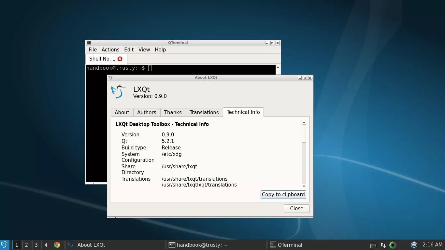Open QTerminal Actions menu

tap(110, 49)
